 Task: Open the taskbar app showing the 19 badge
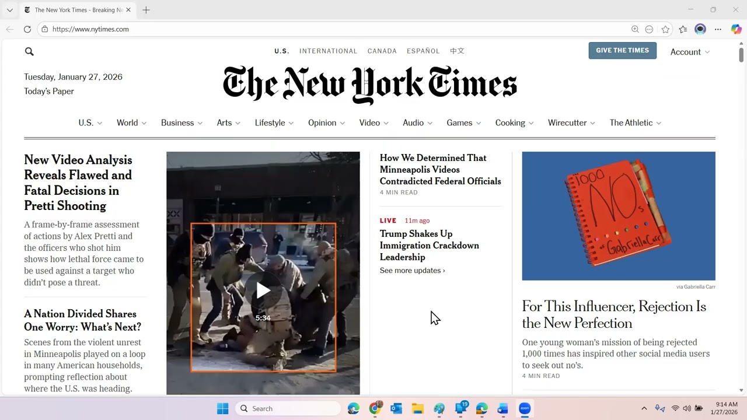tap(461, 408)
